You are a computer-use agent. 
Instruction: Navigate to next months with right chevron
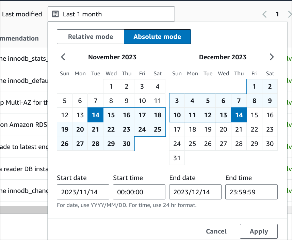tap(272, 57)
